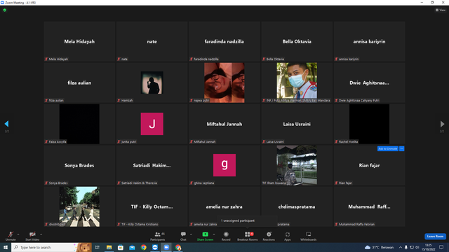Open the Reactions menu
This screenshot has width=449, height=252.
pos(269,236)
